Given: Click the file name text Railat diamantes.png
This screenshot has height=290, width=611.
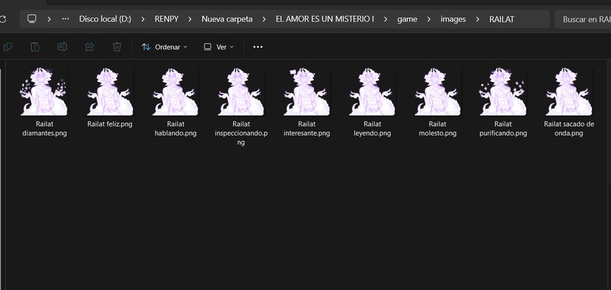Looking at the screenshot, I should click(45, 129).
